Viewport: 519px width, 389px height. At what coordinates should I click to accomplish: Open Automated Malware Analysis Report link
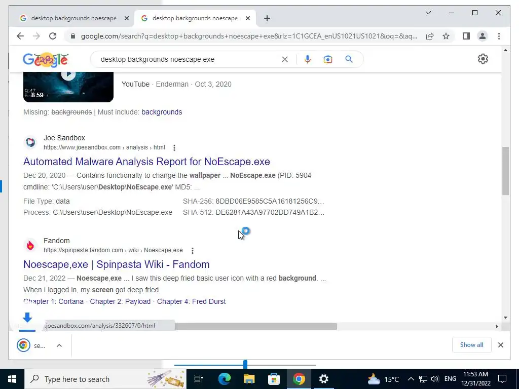coord(146,162)
